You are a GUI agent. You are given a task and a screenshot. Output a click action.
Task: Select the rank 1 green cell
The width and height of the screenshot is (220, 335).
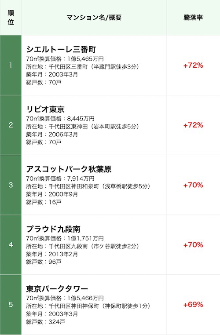(11, 65)
